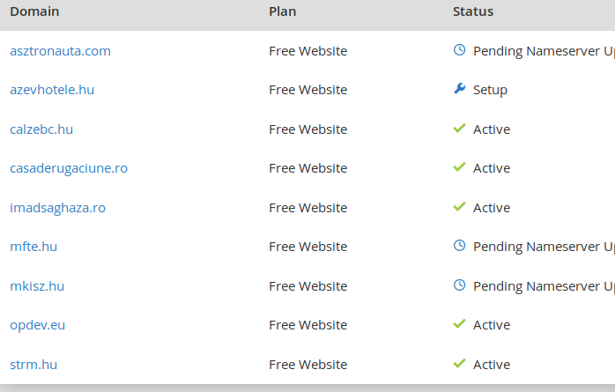Click the pending clock icon for mfte.hu
Image resolution: width=615 pixels, height=392 pixels.
pyautogui.click(x=459, y=246)
